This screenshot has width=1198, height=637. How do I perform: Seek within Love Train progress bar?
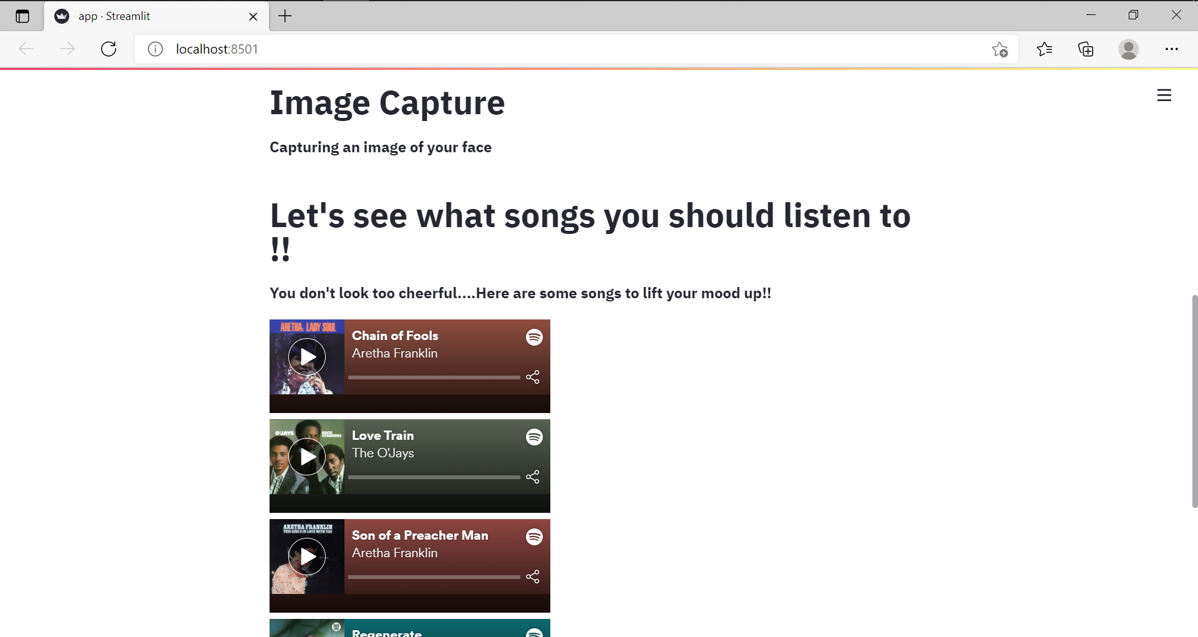[434, 477]
